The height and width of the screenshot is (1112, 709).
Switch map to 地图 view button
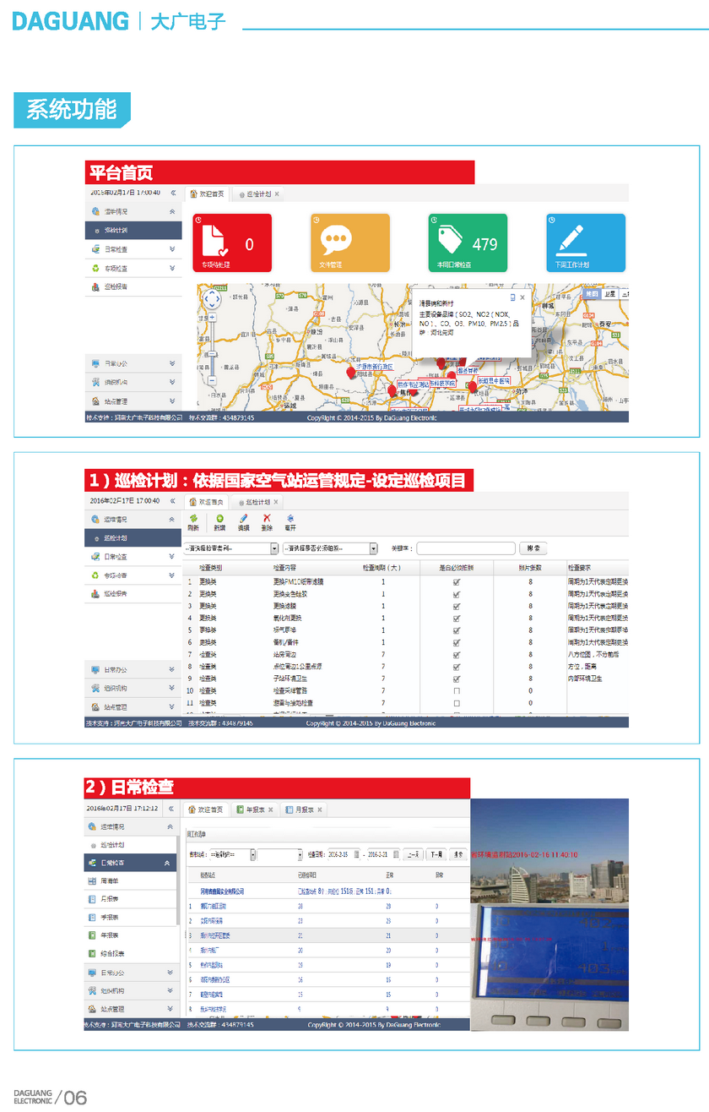tap(593, 293)
